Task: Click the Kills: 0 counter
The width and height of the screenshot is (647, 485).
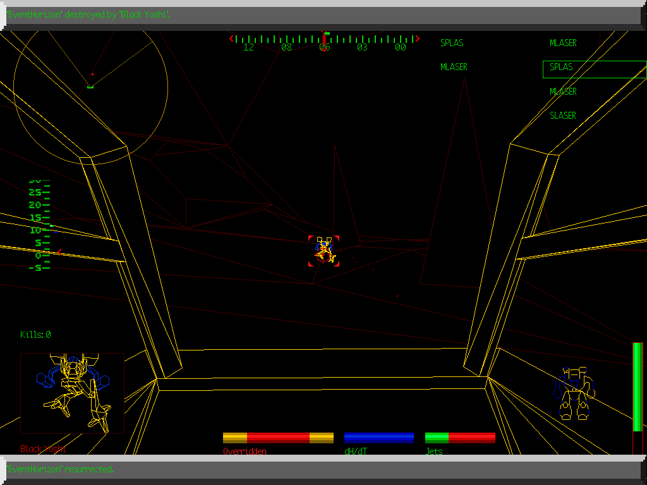Action: [35, 335]
